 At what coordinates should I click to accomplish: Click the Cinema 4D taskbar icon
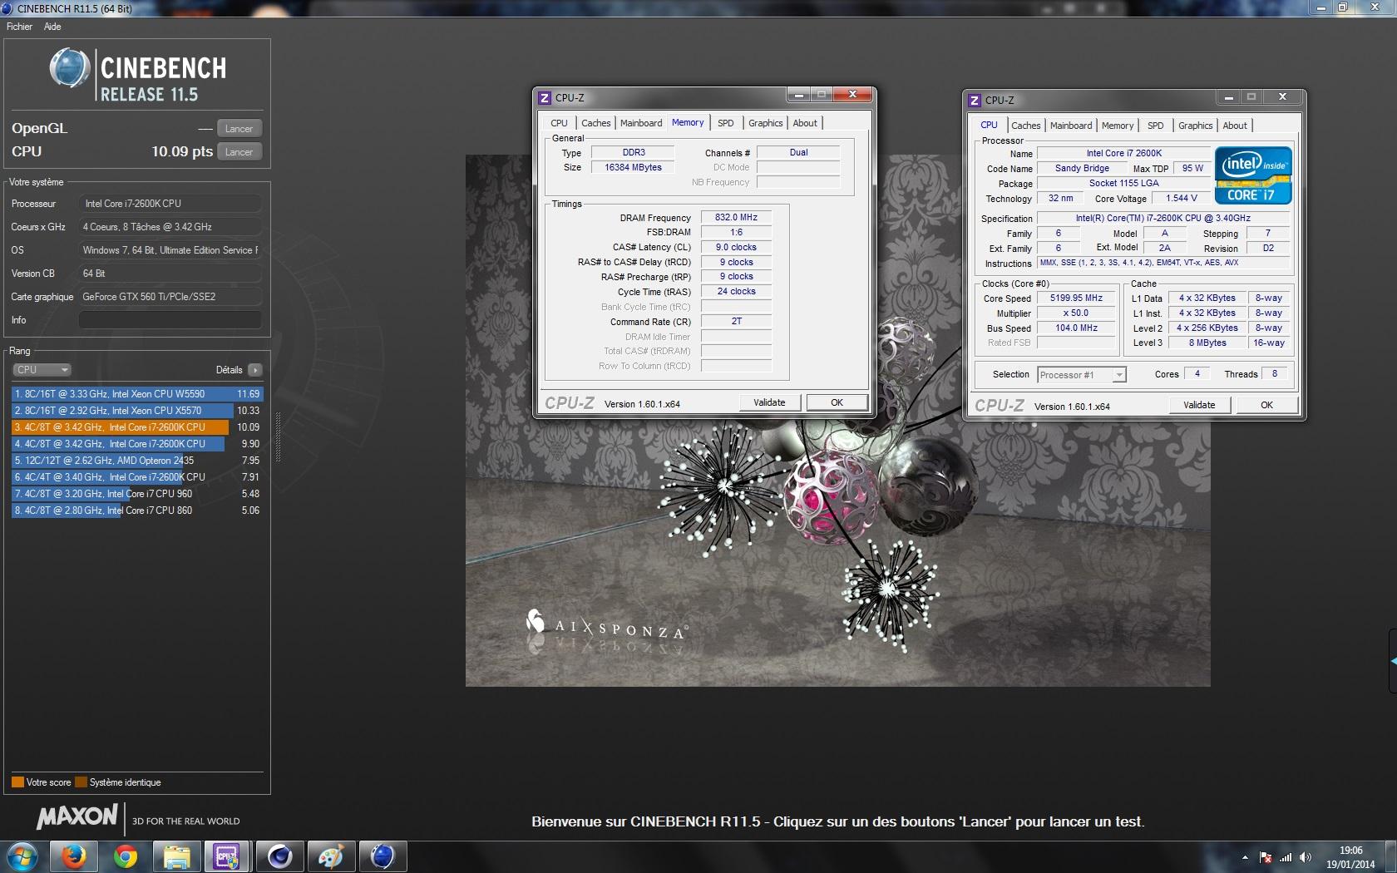(279, 856)
